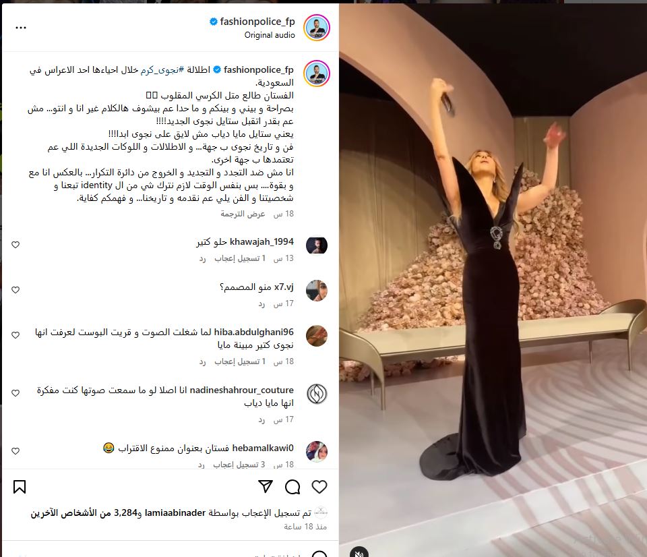Like hebamalkawi0's comment

pos(16,451)
